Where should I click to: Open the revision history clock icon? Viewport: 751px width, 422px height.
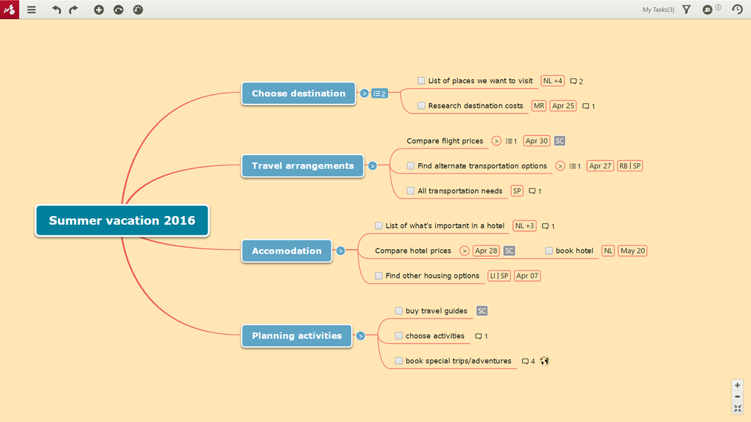pos(737,10)
